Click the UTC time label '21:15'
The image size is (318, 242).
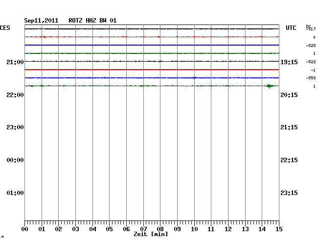click(x=289, y=127)
